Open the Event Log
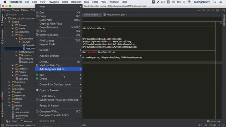 [214, 121]
